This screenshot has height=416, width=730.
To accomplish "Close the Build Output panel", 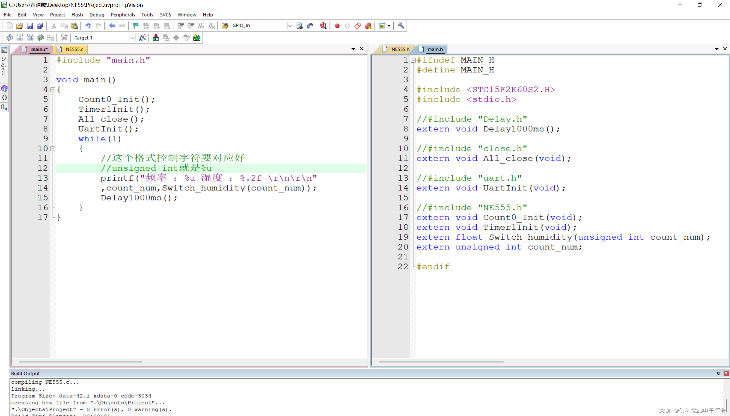I will [726, 374].
